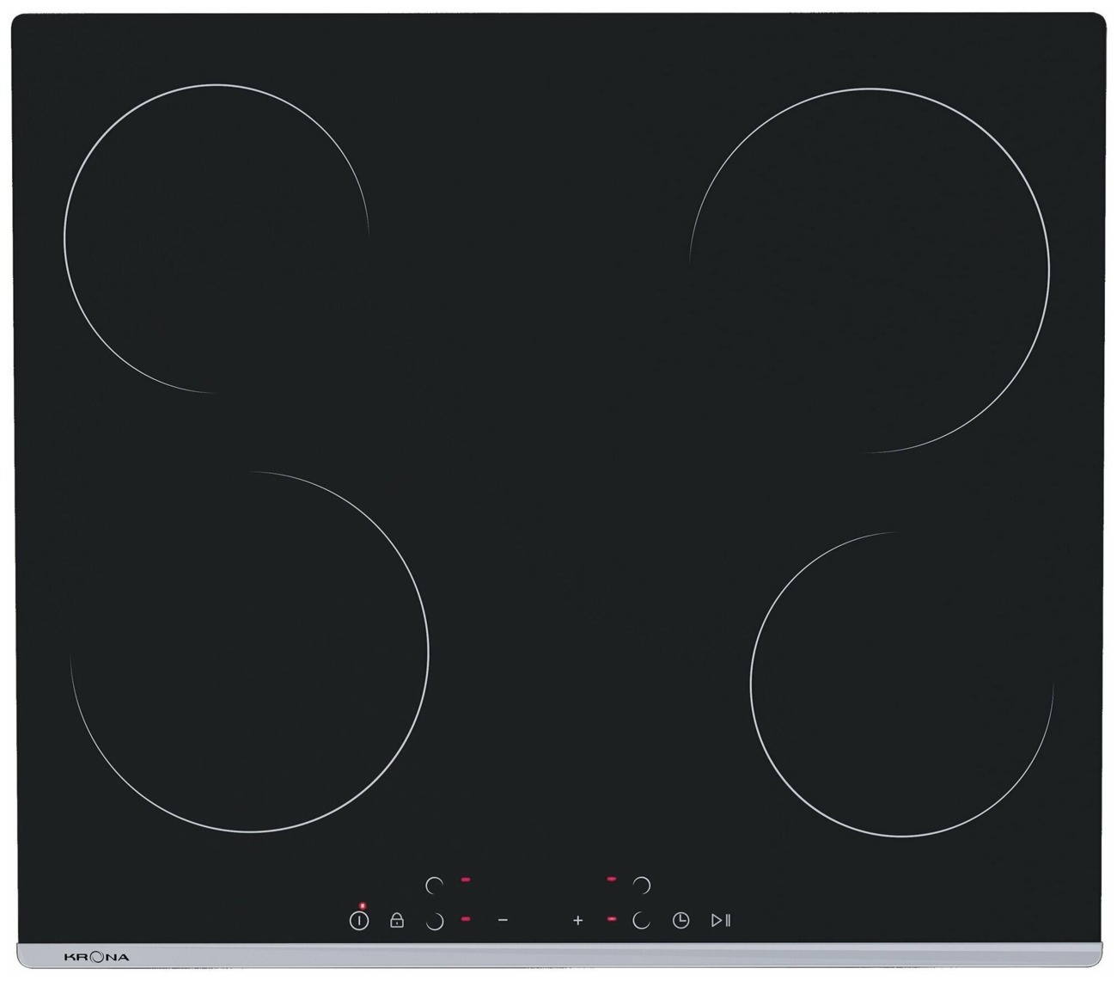Tap the timer clock key

point(681,921)
